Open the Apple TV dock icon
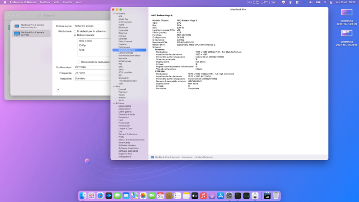The image size is (359, 202). 195,196
